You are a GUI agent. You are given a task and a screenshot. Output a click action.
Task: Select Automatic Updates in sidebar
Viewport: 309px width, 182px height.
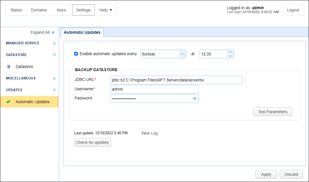point(29,102)
